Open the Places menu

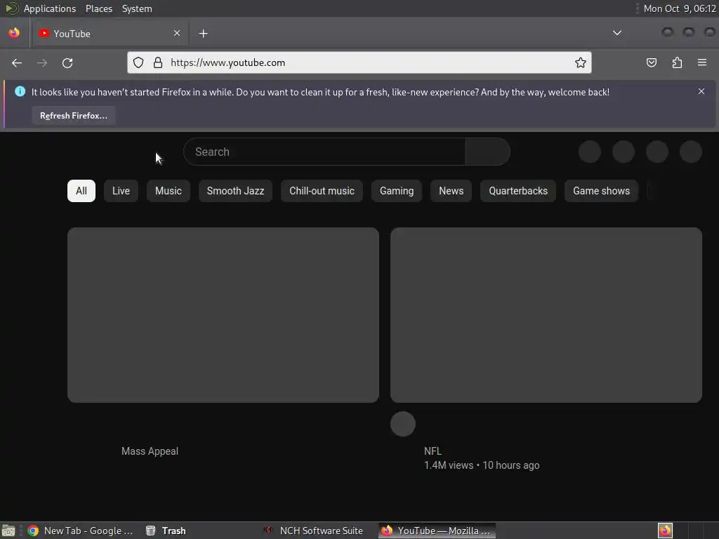tap(99, 8)
